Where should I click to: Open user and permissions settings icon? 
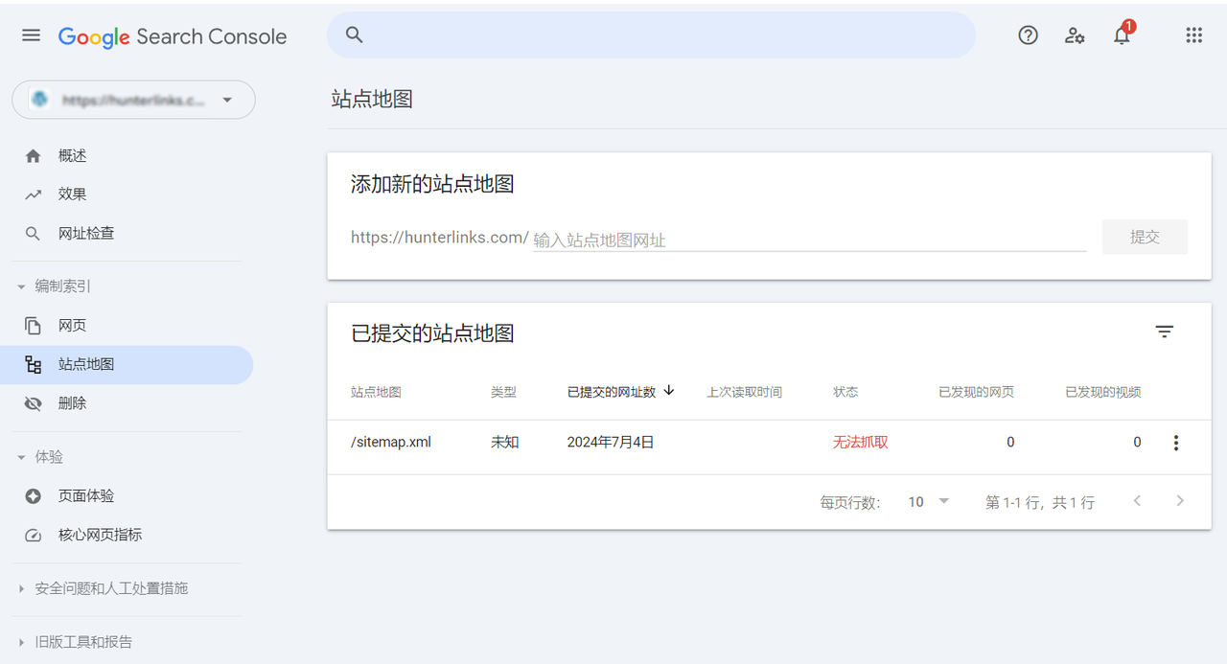(x=1075, y=35)
